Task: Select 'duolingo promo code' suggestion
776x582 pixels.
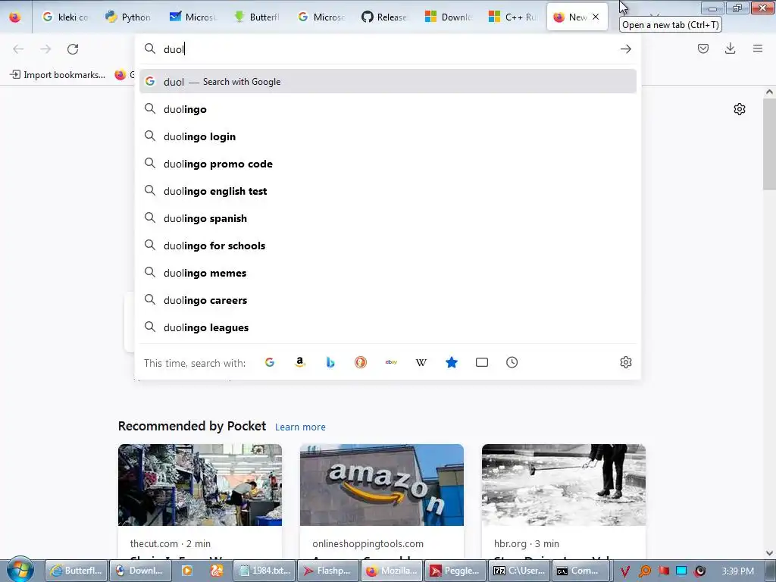Action: coord(387,164)
